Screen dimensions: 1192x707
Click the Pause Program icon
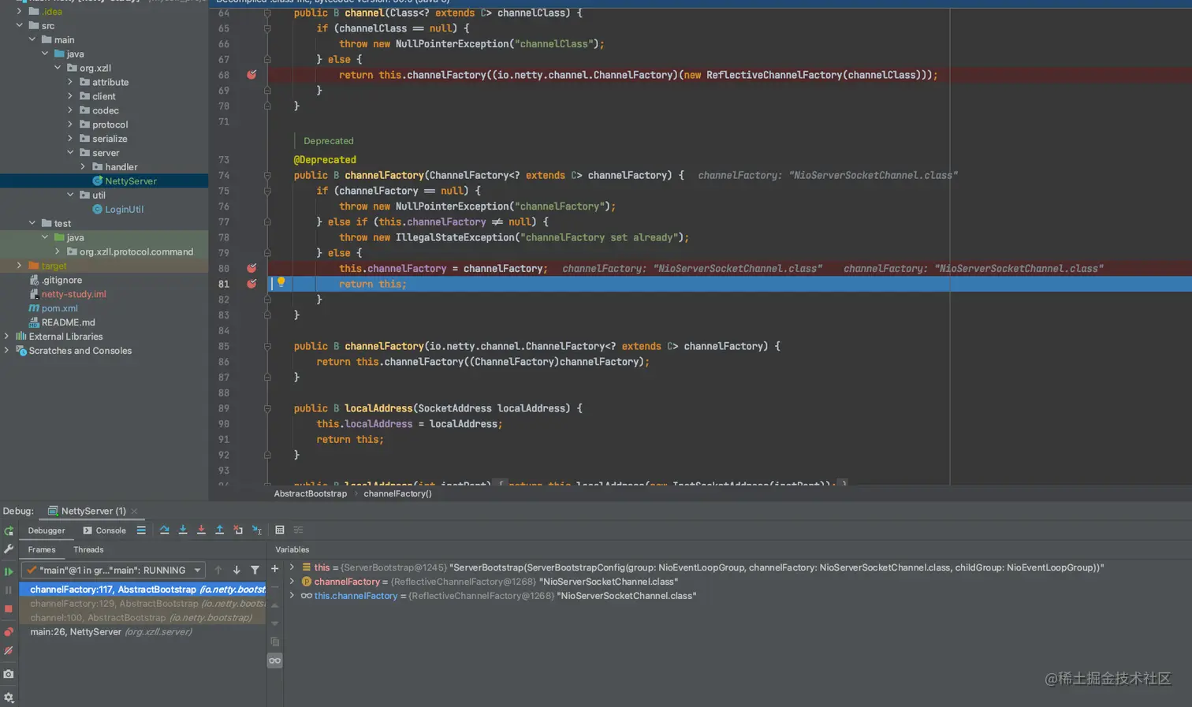tap(9, 590)
